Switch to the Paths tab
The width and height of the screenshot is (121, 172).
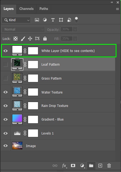(x=44, y=9)
